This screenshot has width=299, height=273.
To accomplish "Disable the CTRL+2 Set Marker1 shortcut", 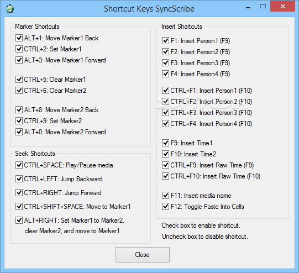I will [x=19, y=49].
